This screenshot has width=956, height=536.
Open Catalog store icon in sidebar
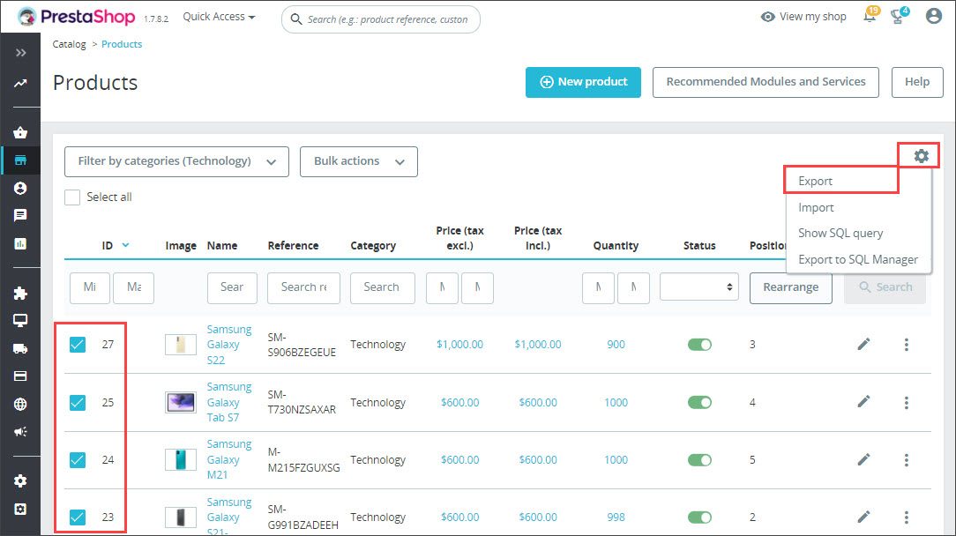[21, 160]
